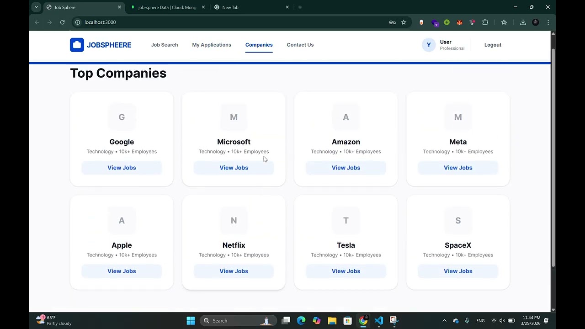
Task: View Jobs for Tesla
Action: (x=346, y=271)
